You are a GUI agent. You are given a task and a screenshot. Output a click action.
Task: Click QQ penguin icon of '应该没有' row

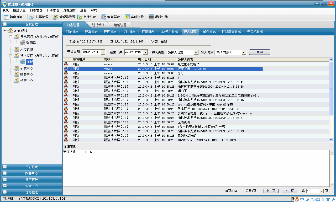click(x=66, y=122)
